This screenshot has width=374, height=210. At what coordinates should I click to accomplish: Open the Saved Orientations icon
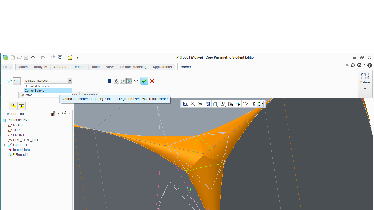coord(223,104)
